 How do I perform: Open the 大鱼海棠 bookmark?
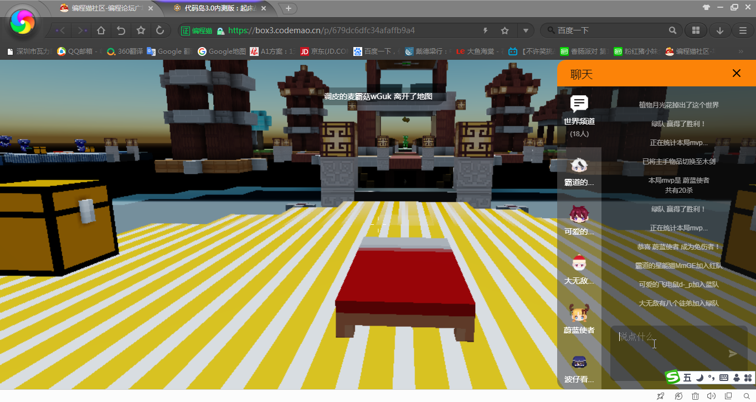coord(480,51)
